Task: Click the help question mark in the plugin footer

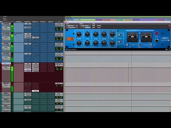Action: point(169,49)
